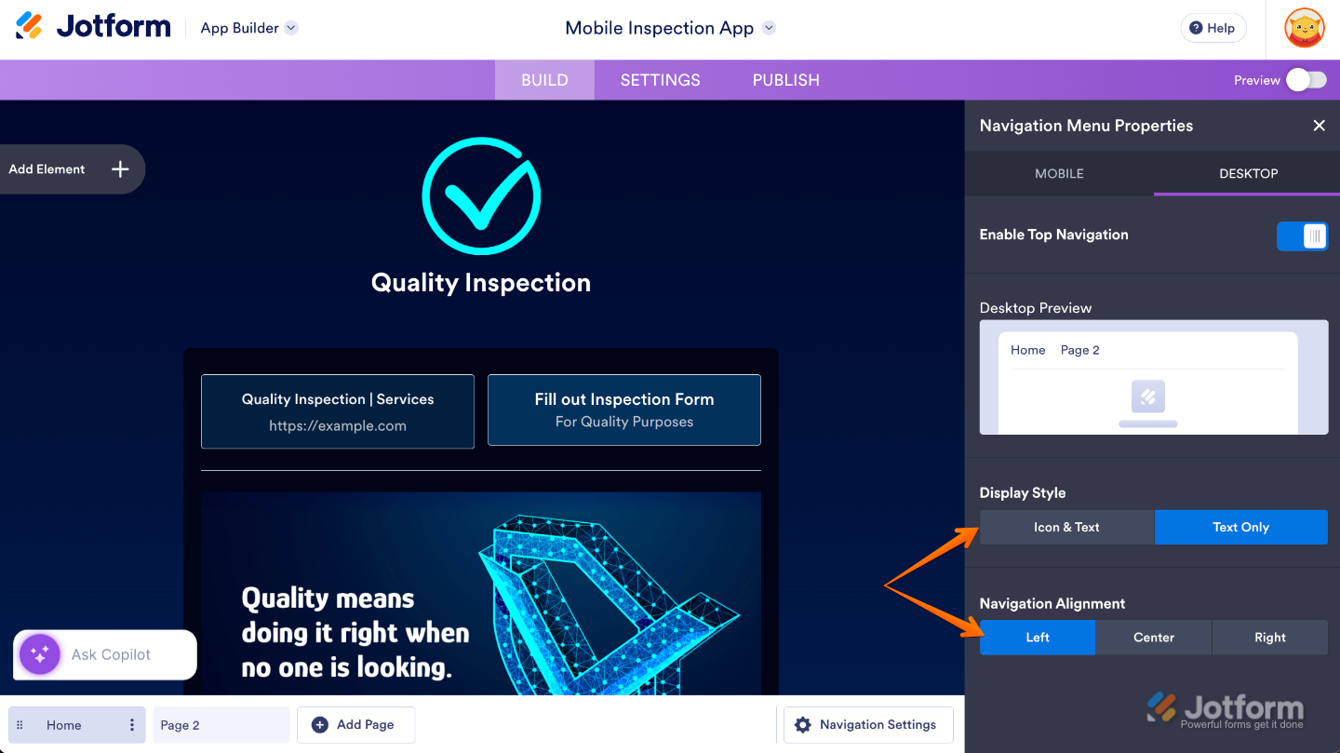The image size is (1340, 753).
Task: Open the user avatar profile icon
Action: pyautogui.click(x=1304, y=28)
